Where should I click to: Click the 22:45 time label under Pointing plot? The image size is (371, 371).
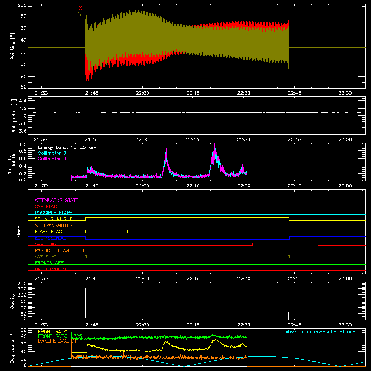pos(294,93)
